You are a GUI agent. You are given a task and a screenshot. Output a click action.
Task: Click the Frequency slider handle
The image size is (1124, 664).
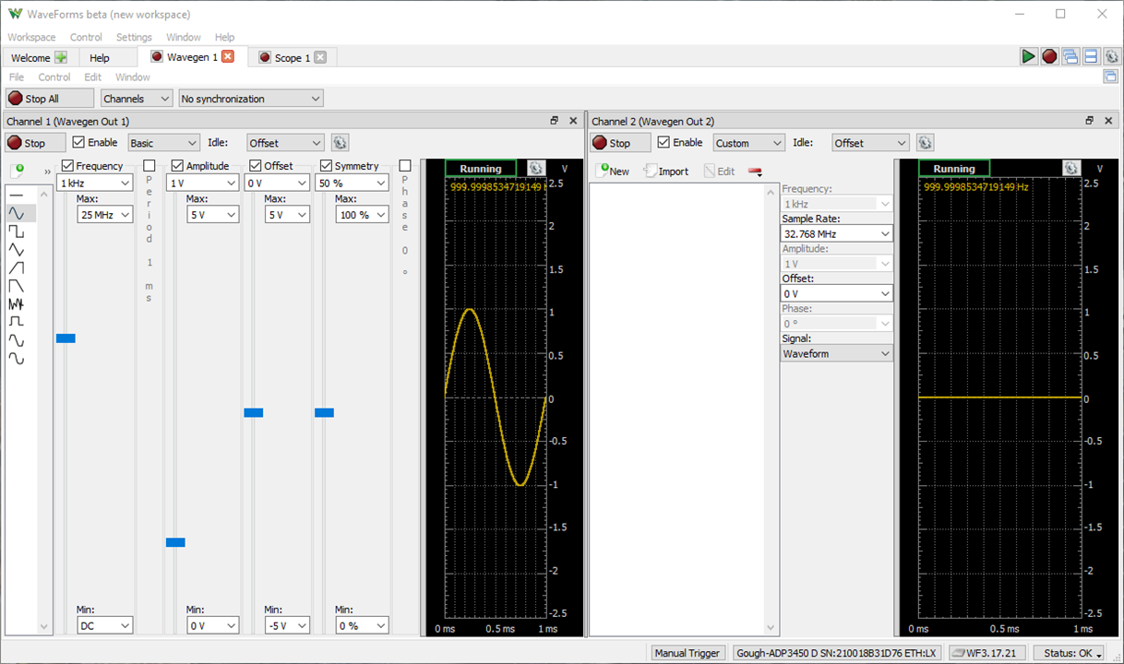coord(66,338)
